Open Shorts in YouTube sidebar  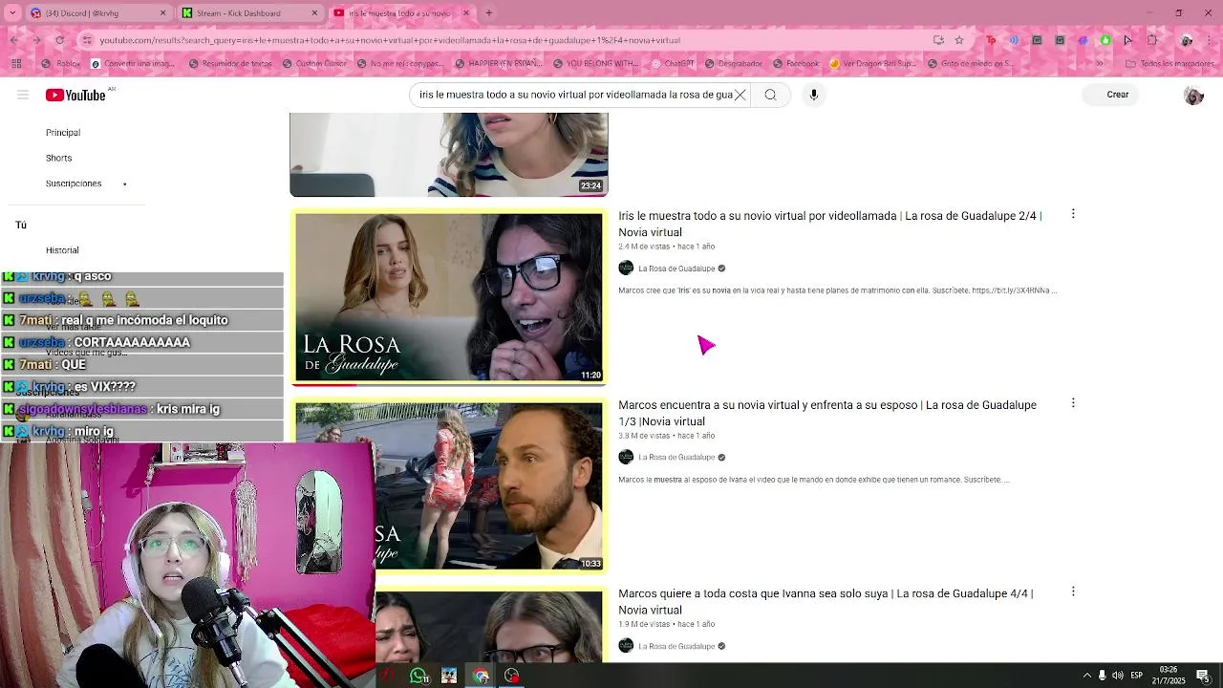58,158
